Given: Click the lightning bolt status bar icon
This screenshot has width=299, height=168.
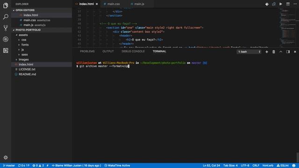Looking at the screenshot, I should 48,166.
